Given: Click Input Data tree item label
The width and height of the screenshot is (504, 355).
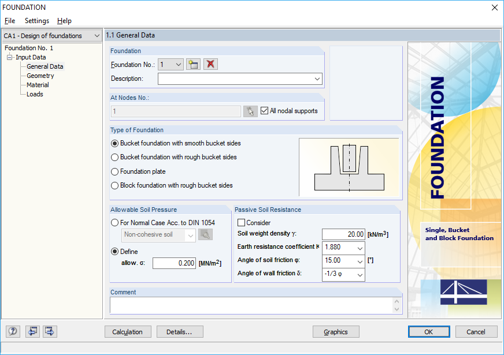Looking at the screenshot, I should [x=31, y=58].
